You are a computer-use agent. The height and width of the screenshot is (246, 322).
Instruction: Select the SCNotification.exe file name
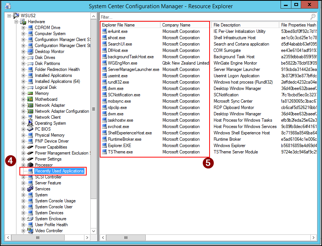[x=124, y=95]
